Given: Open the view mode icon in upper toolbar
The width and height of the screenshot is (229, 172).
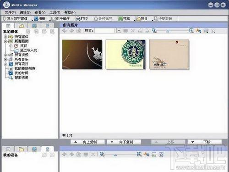Looking at the screenshot, I should [x=206, y=31].
